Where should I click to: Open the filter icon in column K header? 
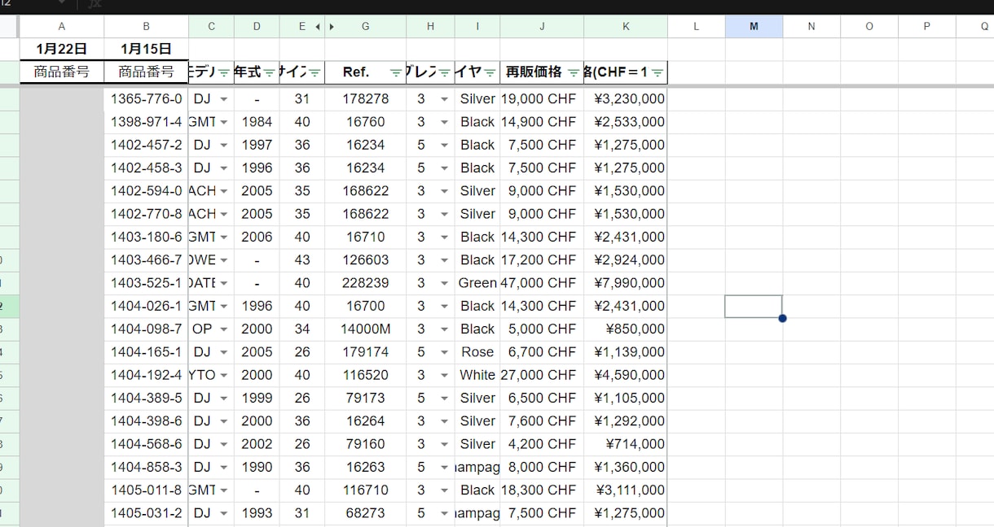tap(657, 72)
